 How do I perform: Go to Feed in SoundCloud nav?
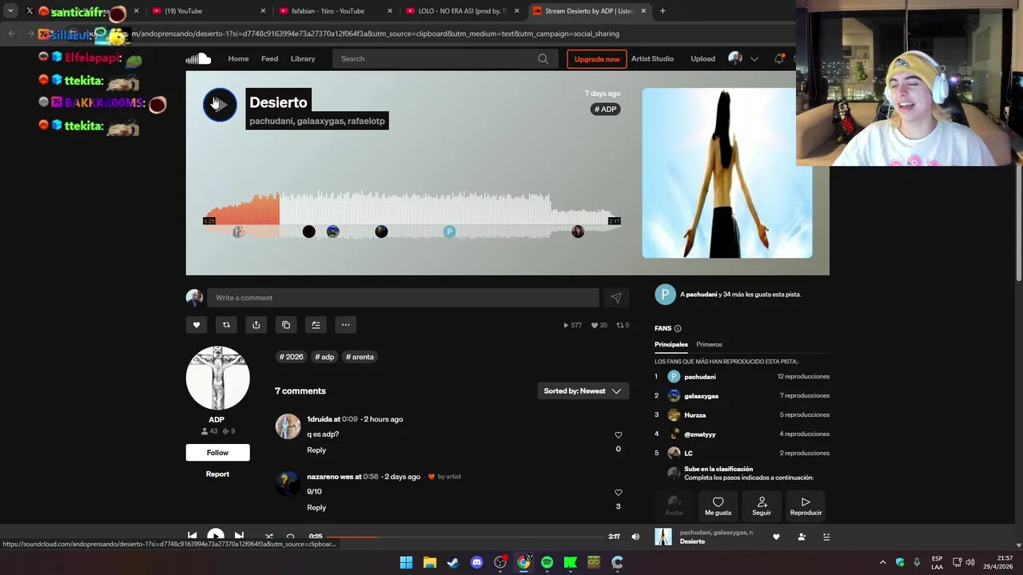click(x=269, y=58)
